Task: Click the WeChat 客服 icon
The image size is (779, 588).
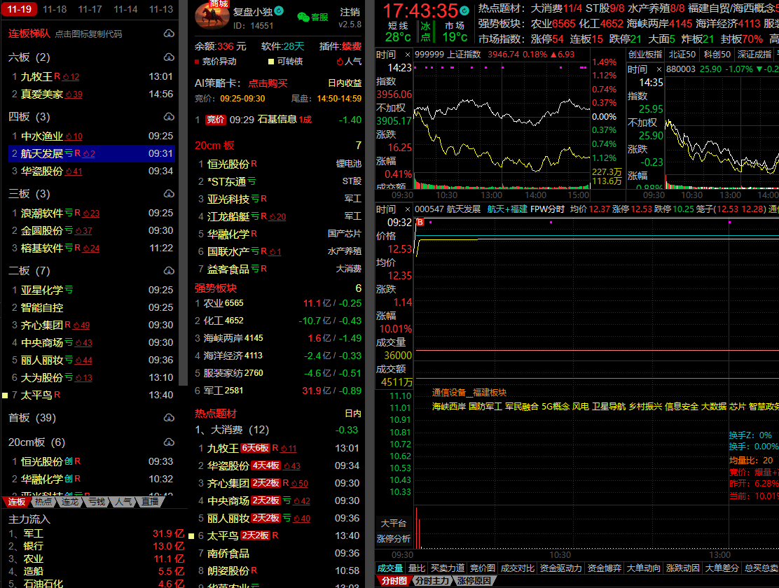Action: click(303, 17)
